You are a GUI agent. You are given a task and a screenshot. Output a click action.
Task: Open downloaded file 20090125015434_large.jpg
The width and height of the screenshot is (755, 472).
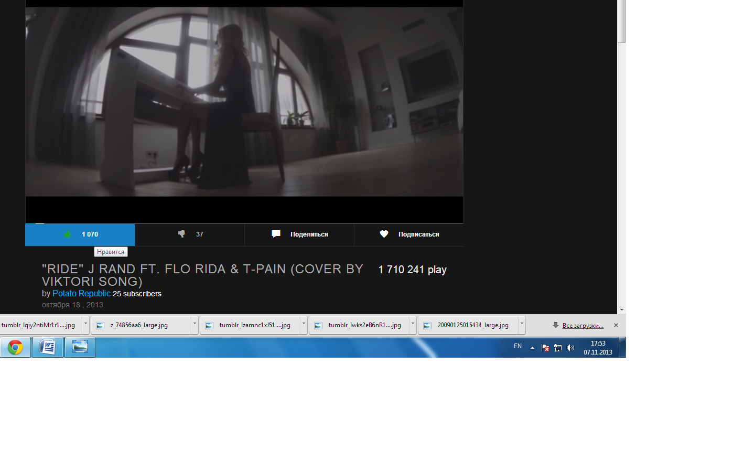point(468,325)
